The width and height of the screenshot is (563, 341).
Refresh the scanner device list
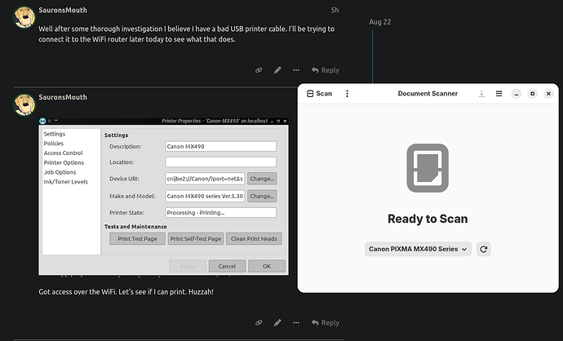483,249
